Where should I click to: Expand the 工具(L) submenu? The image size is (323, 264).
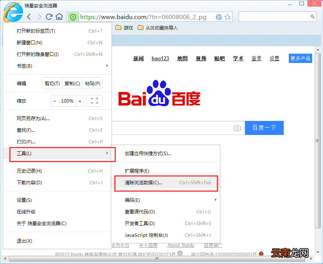coord(57,153)
